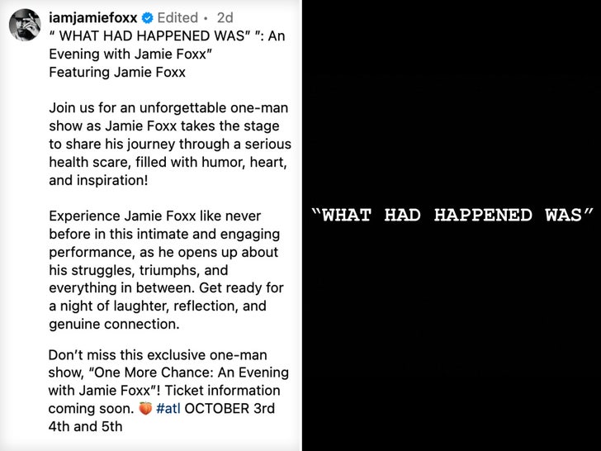Click the "coming soon." text
This screenshot has height=451, width=601.
pyautogui.click(x=91, y=408)
